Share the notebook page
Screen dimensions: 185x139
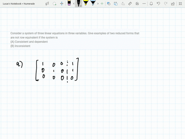pyautogui.click(x=173, y=3)
